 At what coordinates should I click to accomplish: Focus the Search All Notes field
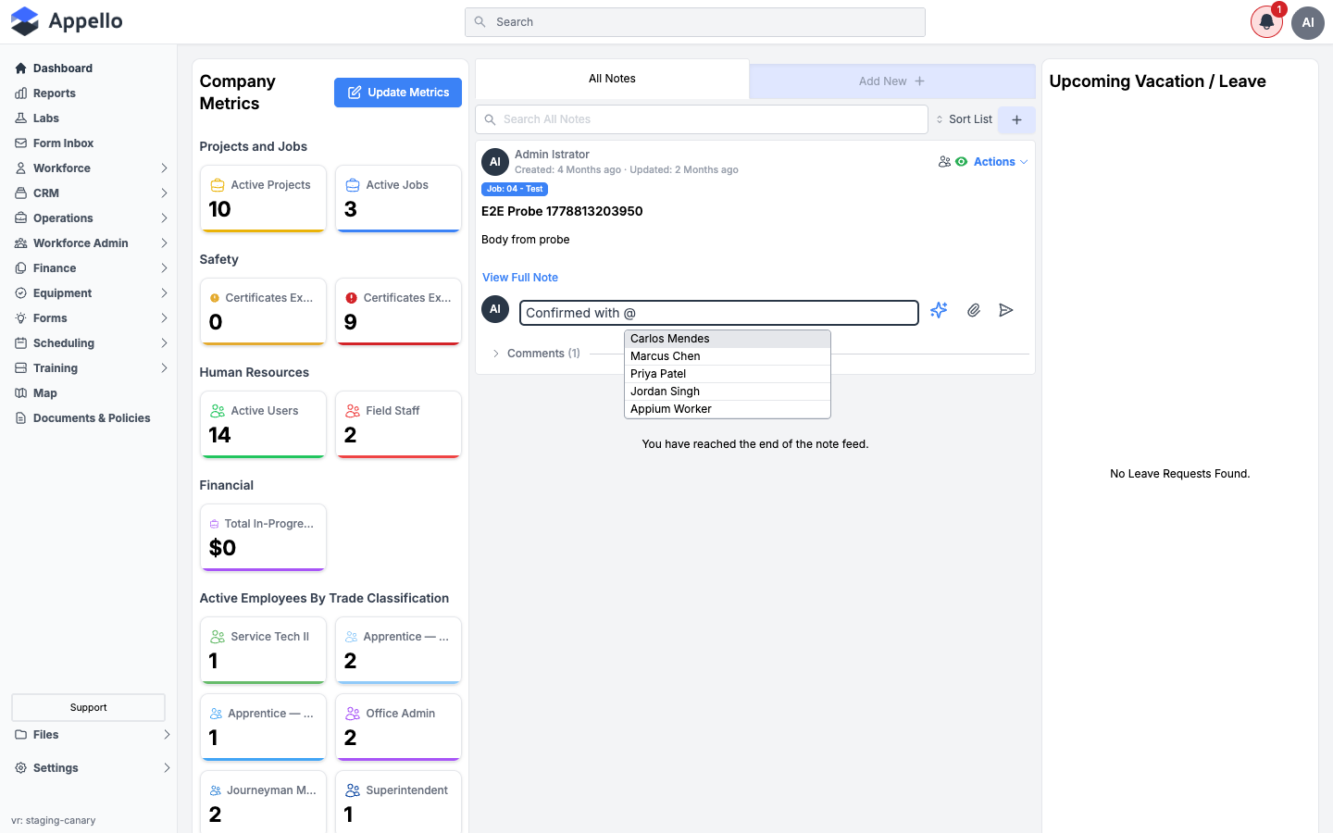[x=702, y=119]
